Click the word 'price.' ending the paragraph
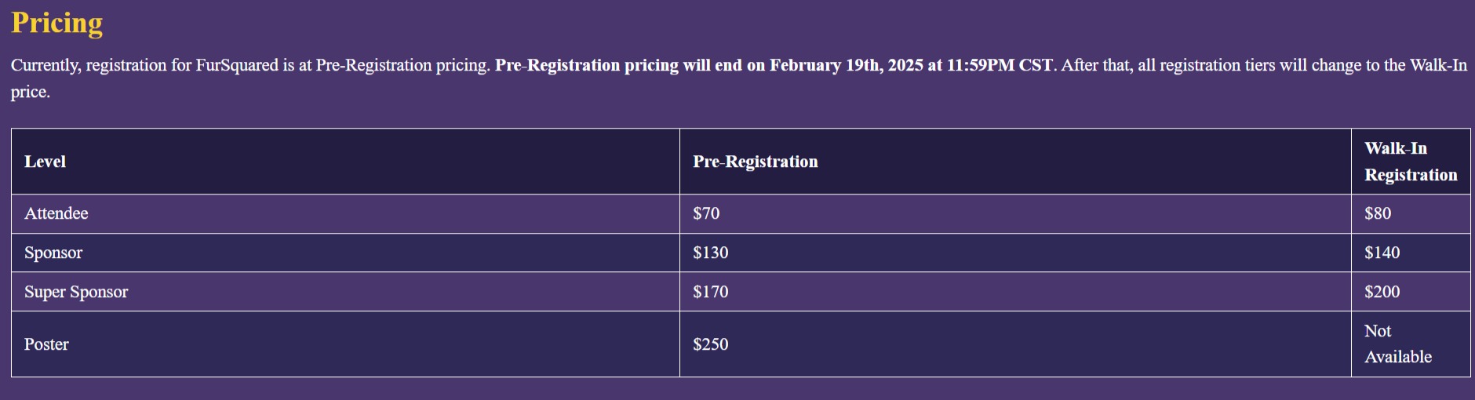The height and width of the screenshot is (400, 1475). tap(31, 92)
